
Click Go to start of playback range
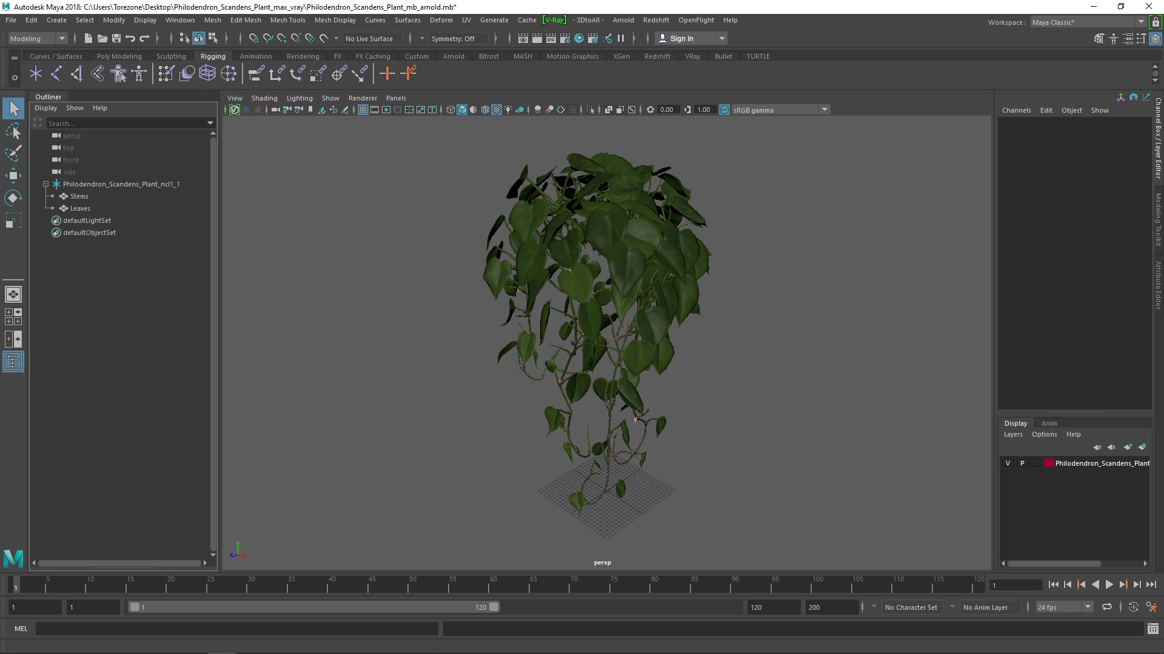click(1053, 584)
